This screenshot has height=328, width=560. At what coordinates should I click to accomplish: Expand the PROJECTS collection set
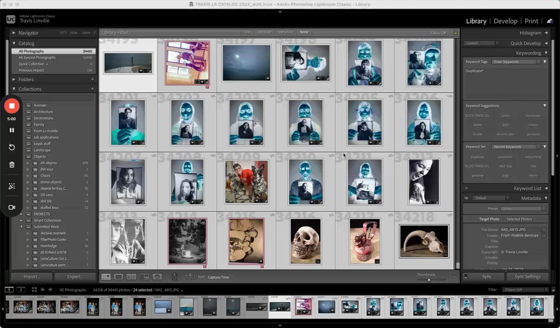tap(21, 214)
